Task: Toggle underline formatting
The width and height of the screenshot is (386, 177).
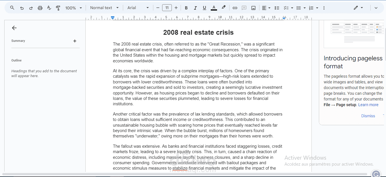Action: pos(204,8)
